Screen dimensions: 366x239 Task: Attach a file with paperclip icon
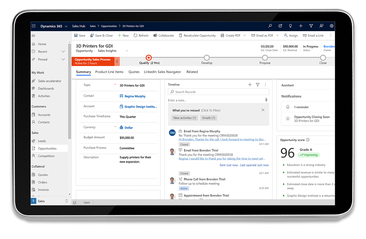pyautogui.click(x=266, y=100)
